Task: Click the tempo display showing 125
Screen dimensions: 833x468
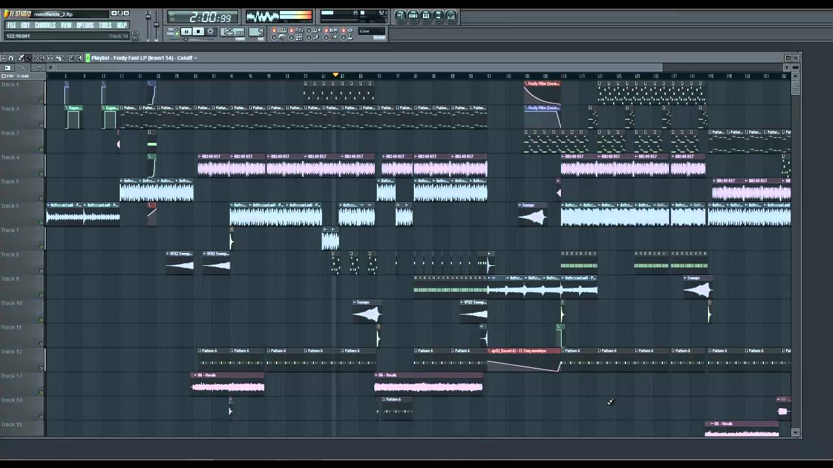Action: click(232, 32)
